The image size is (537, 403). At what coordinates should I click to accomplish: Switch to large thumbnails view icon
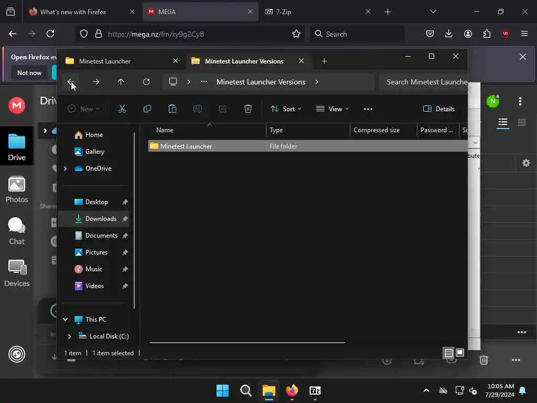coord(460,353)
